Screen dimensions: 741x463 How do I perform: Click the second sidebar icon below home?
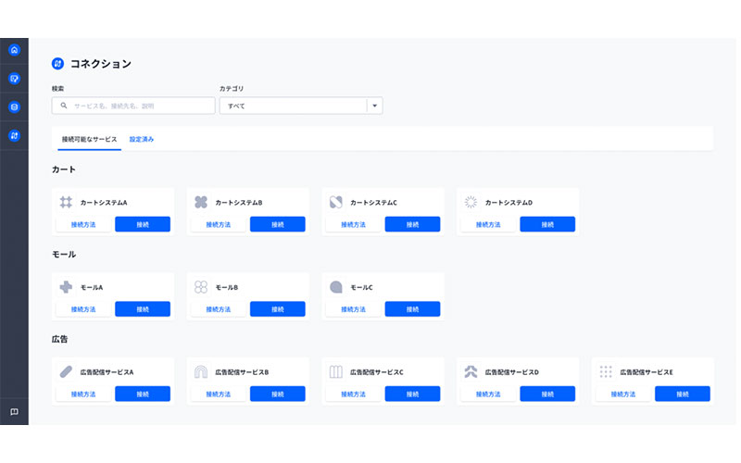[14, 79]
